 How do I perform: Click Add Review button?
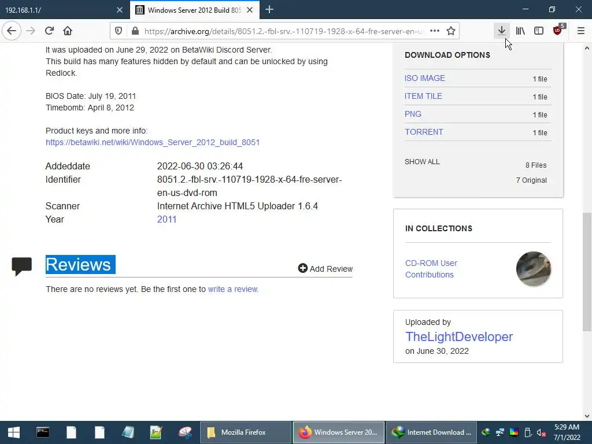tap(325, 268)
